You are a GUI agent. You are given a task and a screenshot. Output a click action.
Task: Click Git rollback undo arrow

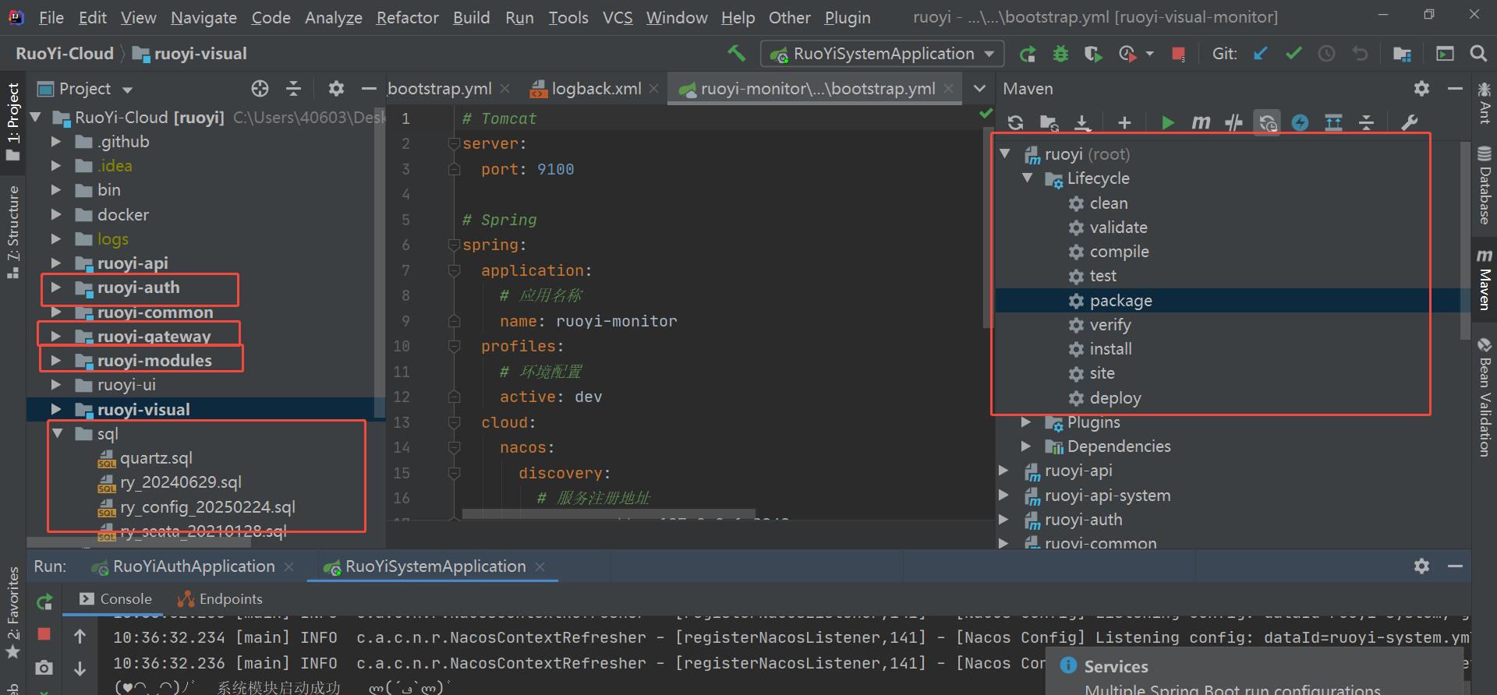coord(1360,53)
